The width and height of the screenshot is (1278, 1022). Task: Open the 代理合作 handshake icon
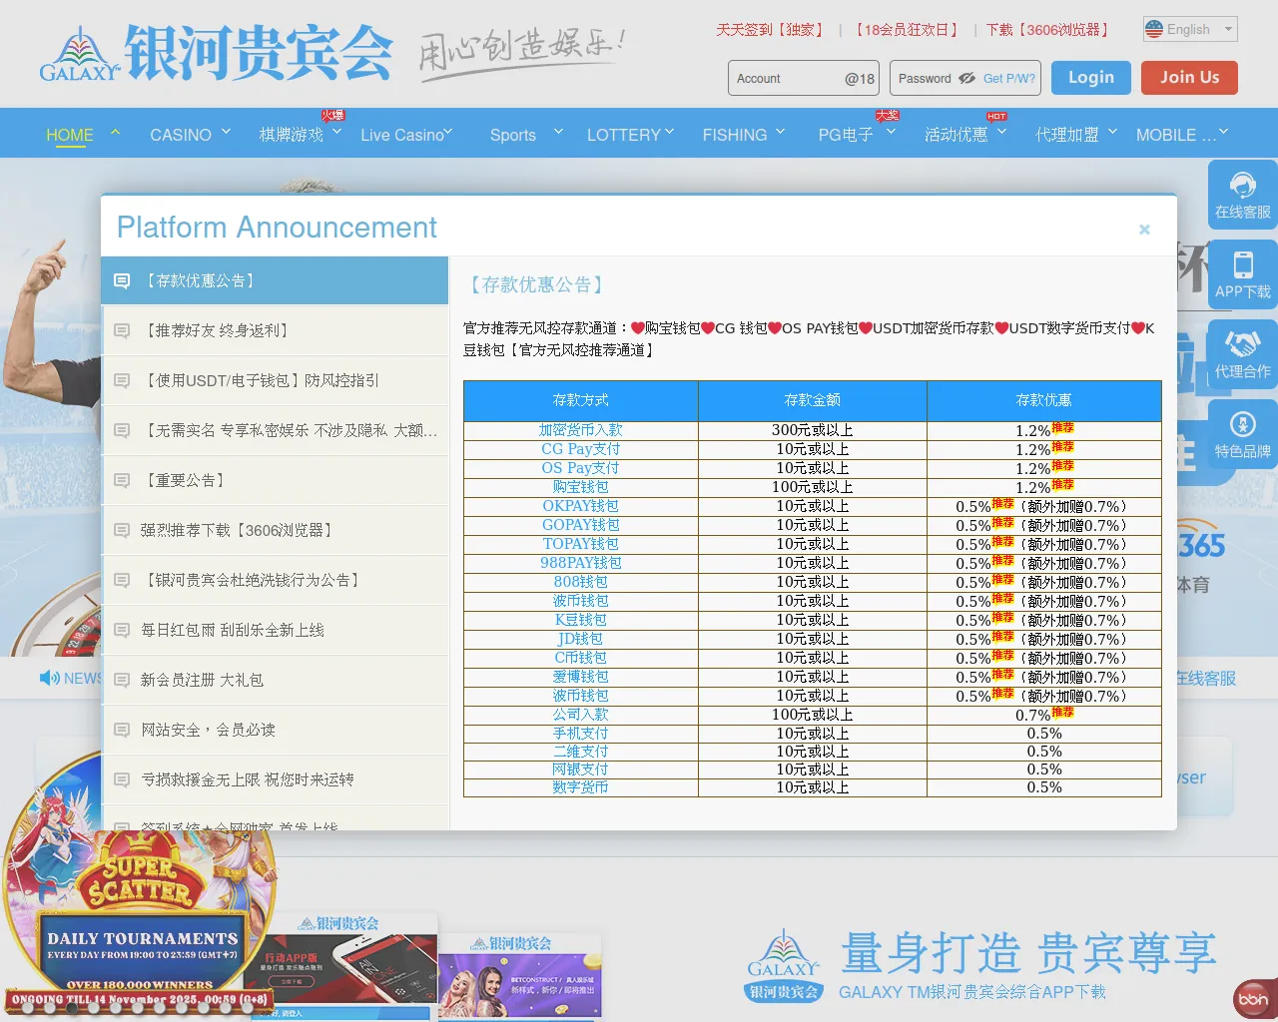click(1243, 344)
